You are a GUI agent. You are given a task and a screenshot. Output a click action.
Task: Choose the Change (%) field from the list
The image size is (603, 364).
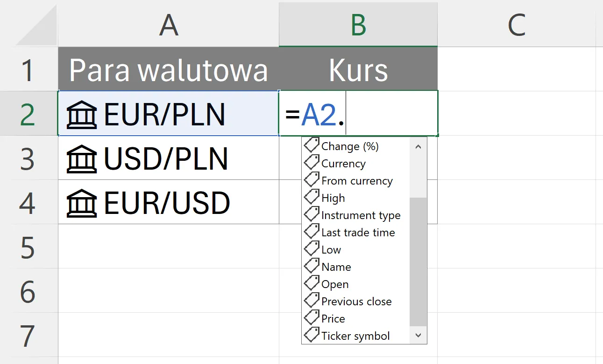[x=350, y=146]
